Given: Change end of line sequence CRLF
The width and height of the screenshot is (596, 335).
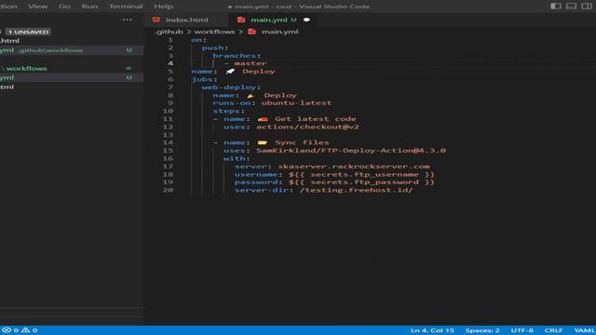Looking at the screenshot, I should [x=553, y=330].
